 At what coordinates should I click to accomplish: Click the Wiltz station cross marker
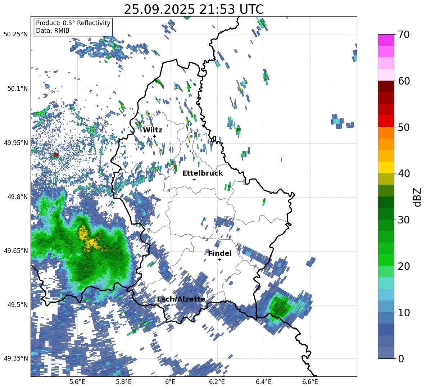[155, 136]
